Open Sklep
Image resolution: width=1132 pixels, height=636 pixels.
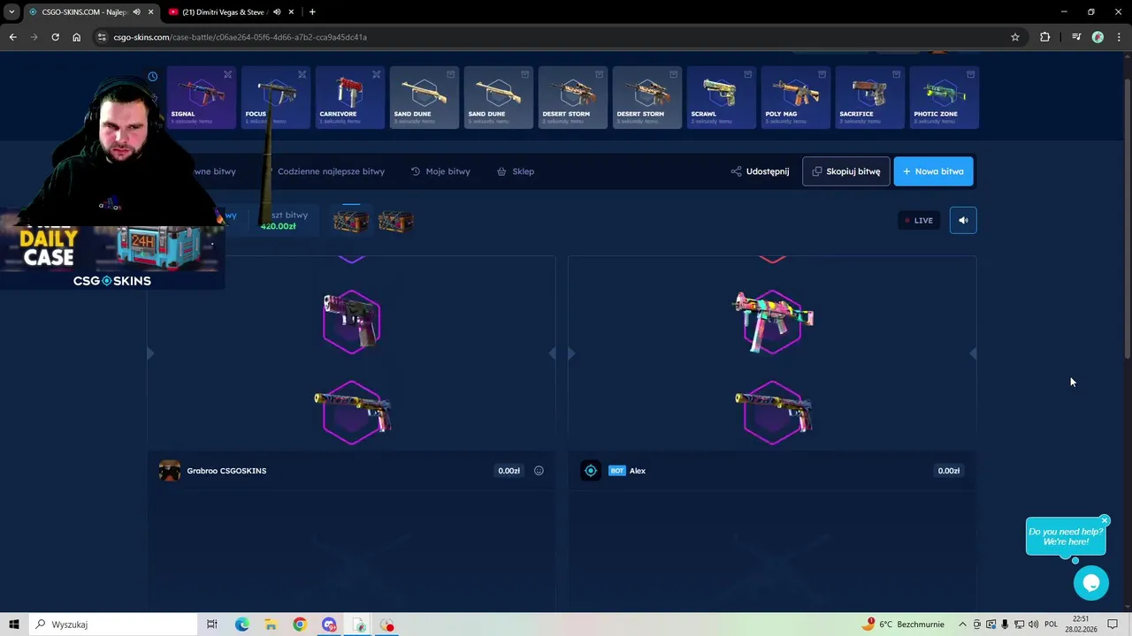tap(516, 171)
